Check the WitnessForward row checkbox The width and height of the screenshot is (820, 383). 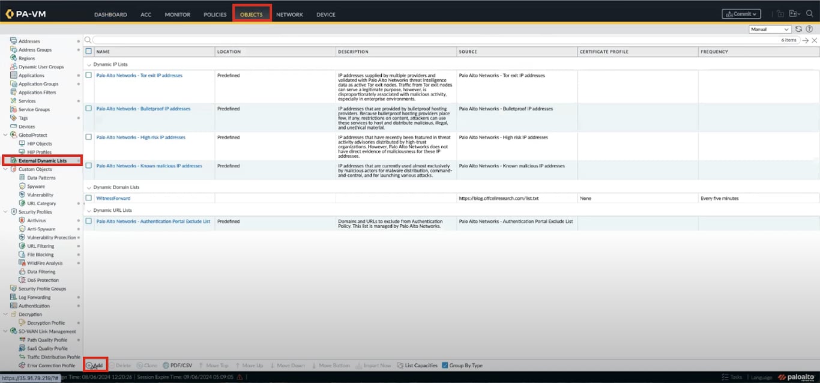click(x=88, y=198)
